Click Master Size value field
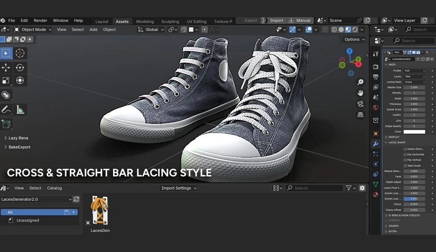436x252 pixels. 414,87
